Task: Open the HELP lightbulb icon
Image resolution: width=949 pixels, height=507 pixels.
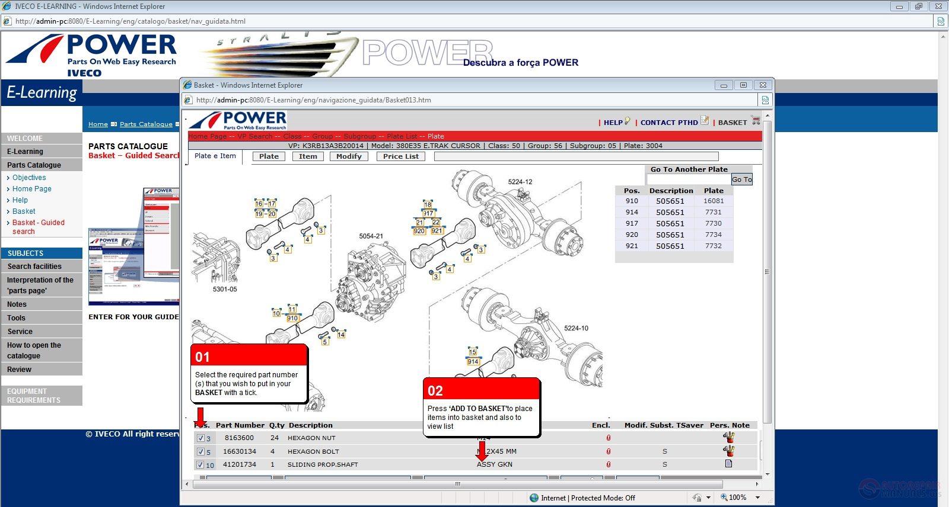Action: pyautogui.click(x=627, y=121)
